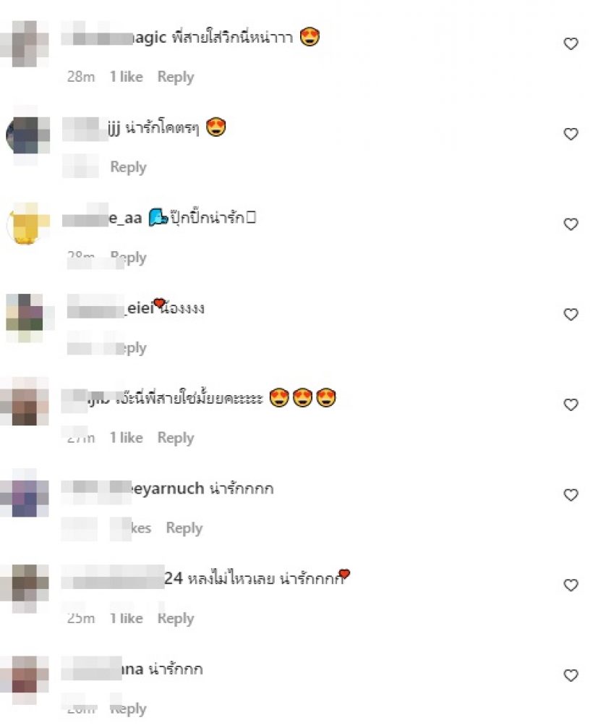Tap heart on 'jjj' user's comment
Screen dimensions: 593x728
coord(571,134)
